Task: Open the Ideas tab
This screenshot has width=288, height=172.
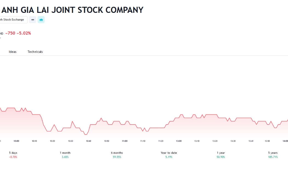Action: tap(13, 52)
